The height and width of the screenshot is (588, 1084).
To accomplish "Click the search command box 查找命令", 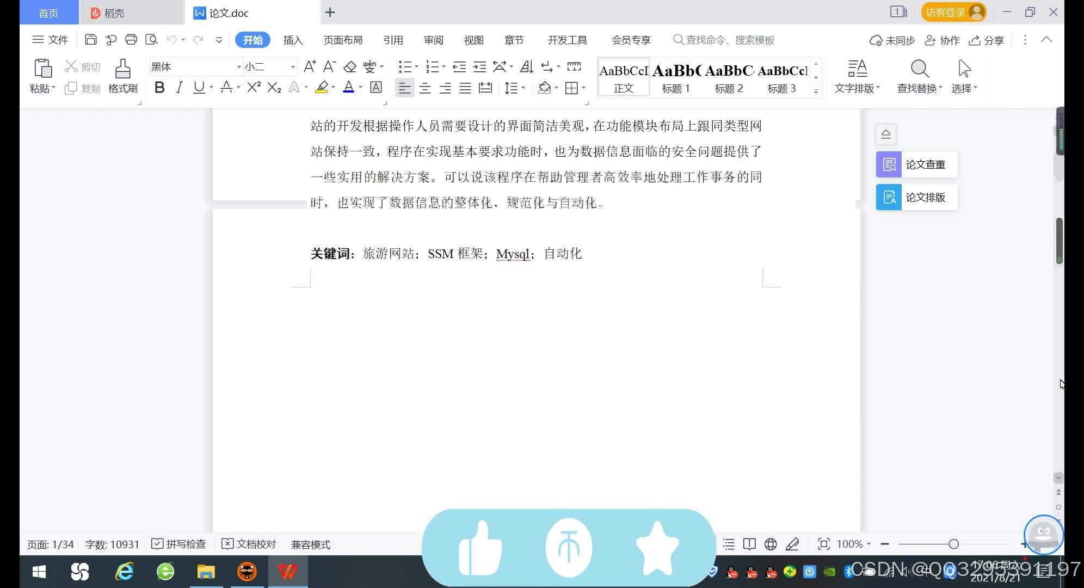I will point(724,40).
